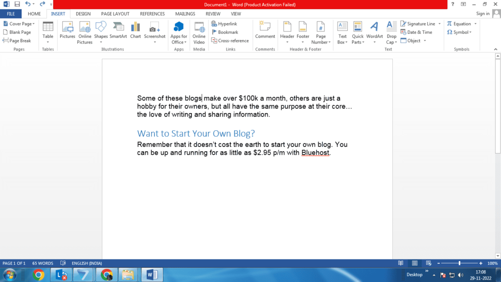Click Word icon in taskbar
The width and height of the screenshot is (501, 282).
pyautogui.click(x=152, y=275)
